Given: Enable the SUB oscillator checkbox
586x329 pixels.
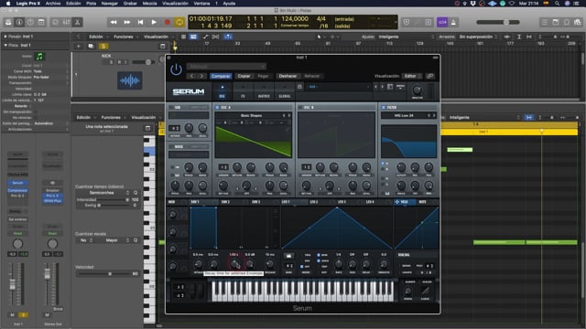Looking at the screenshot, I should point(171,108).
